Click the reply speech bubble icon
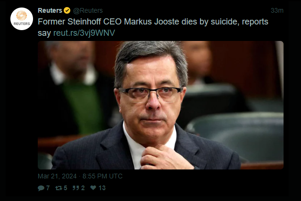 [41, 188]
